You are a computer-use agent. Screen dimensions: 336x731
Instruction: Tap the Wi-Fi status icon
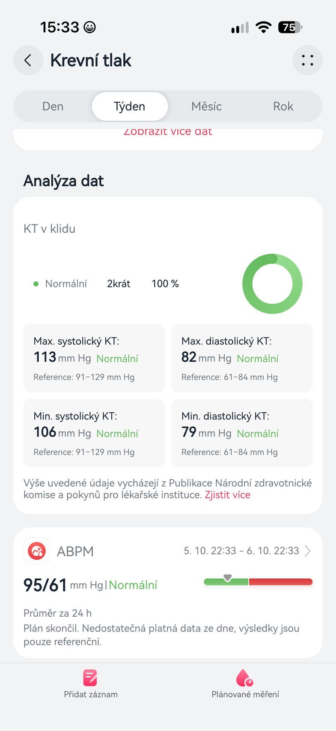click(264, 27)
